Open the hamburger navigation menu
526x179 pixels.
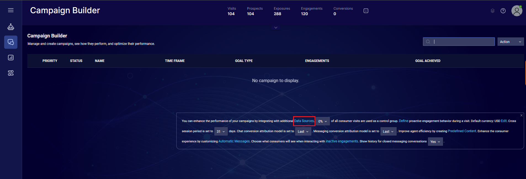point(11,10)
